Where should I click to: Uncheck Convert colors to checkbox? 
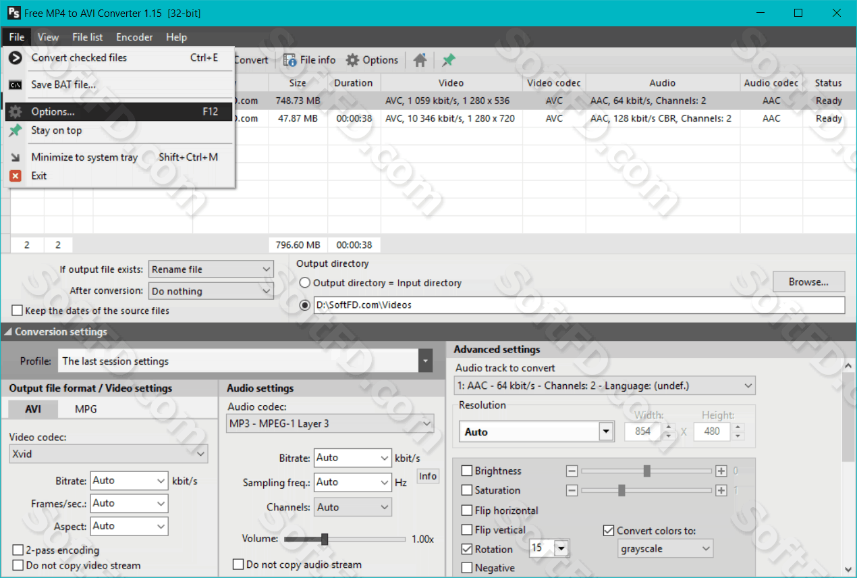click(609, 531)
